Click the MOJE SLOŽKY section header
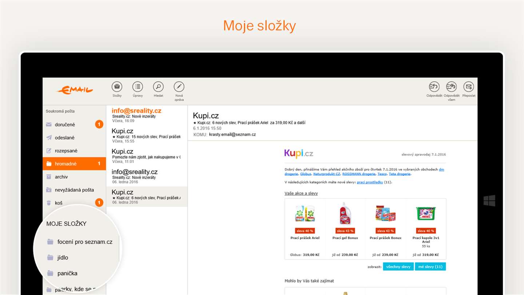The image size is (524, 295). 67,224
